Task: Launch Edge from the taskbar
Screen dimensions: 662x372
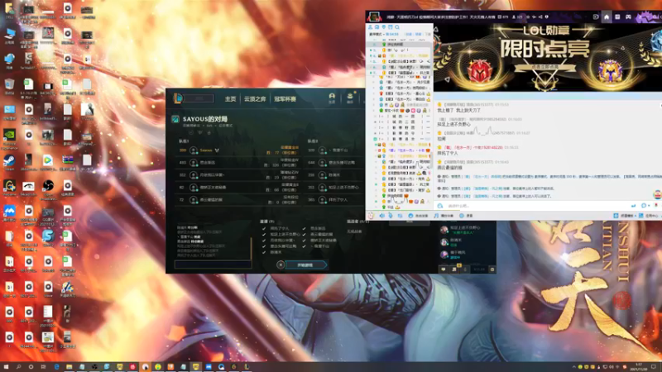Action: [56, 367]
